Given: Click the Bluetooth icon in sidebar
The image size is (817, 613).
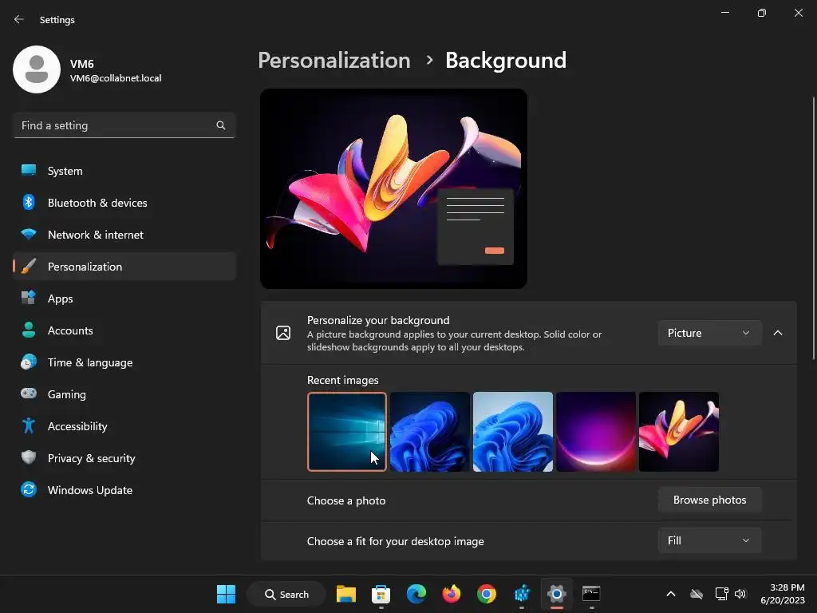Looking at the screenshot, I should coord(29,202).
